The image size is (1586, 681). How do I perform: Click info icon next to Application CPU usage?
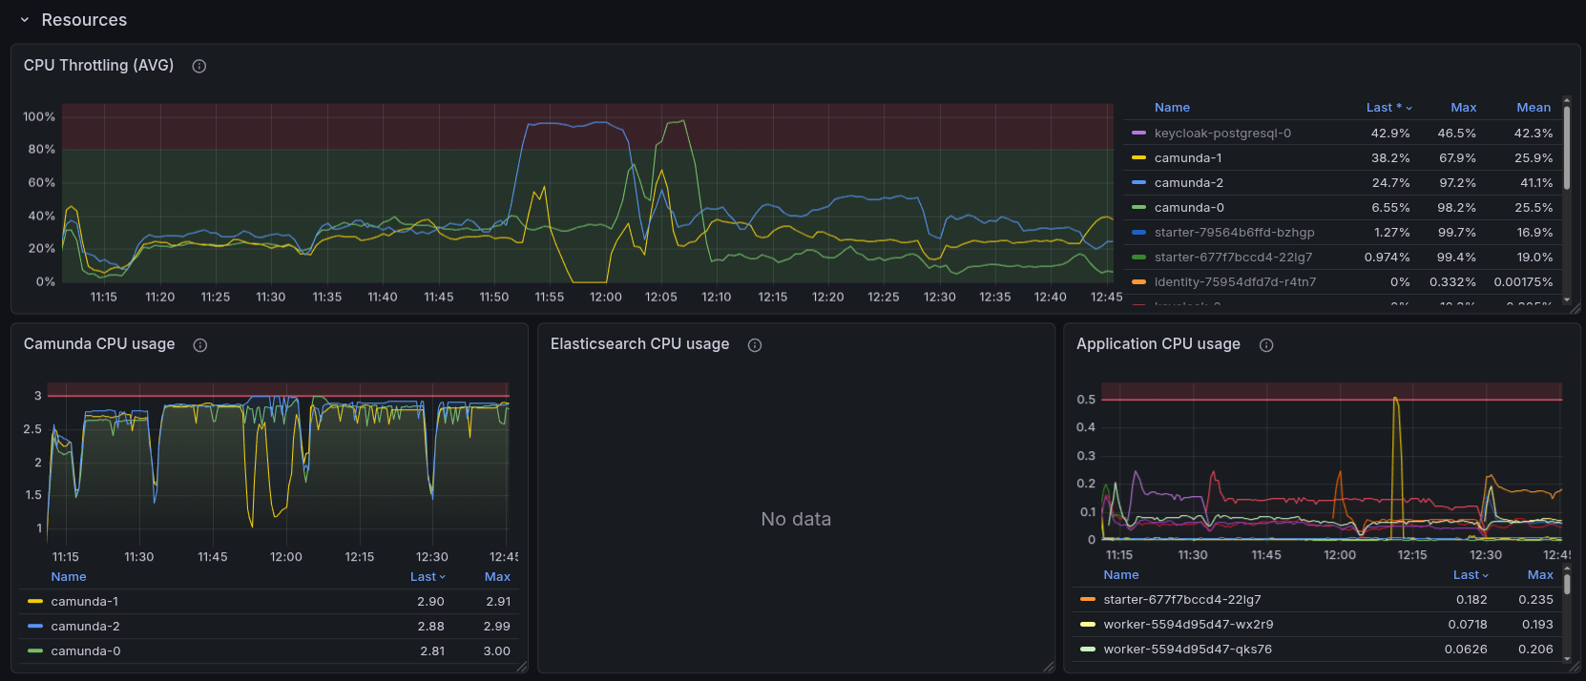pos(1266,345)
